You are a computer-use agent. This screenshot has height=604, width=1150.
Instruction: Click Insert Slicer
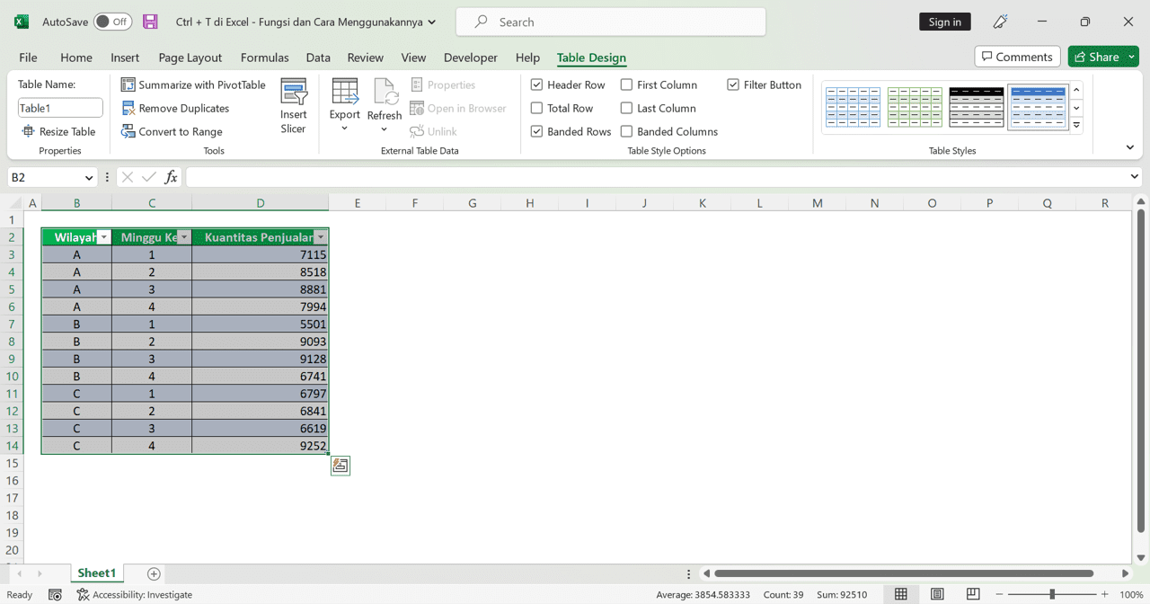(293, 106)
